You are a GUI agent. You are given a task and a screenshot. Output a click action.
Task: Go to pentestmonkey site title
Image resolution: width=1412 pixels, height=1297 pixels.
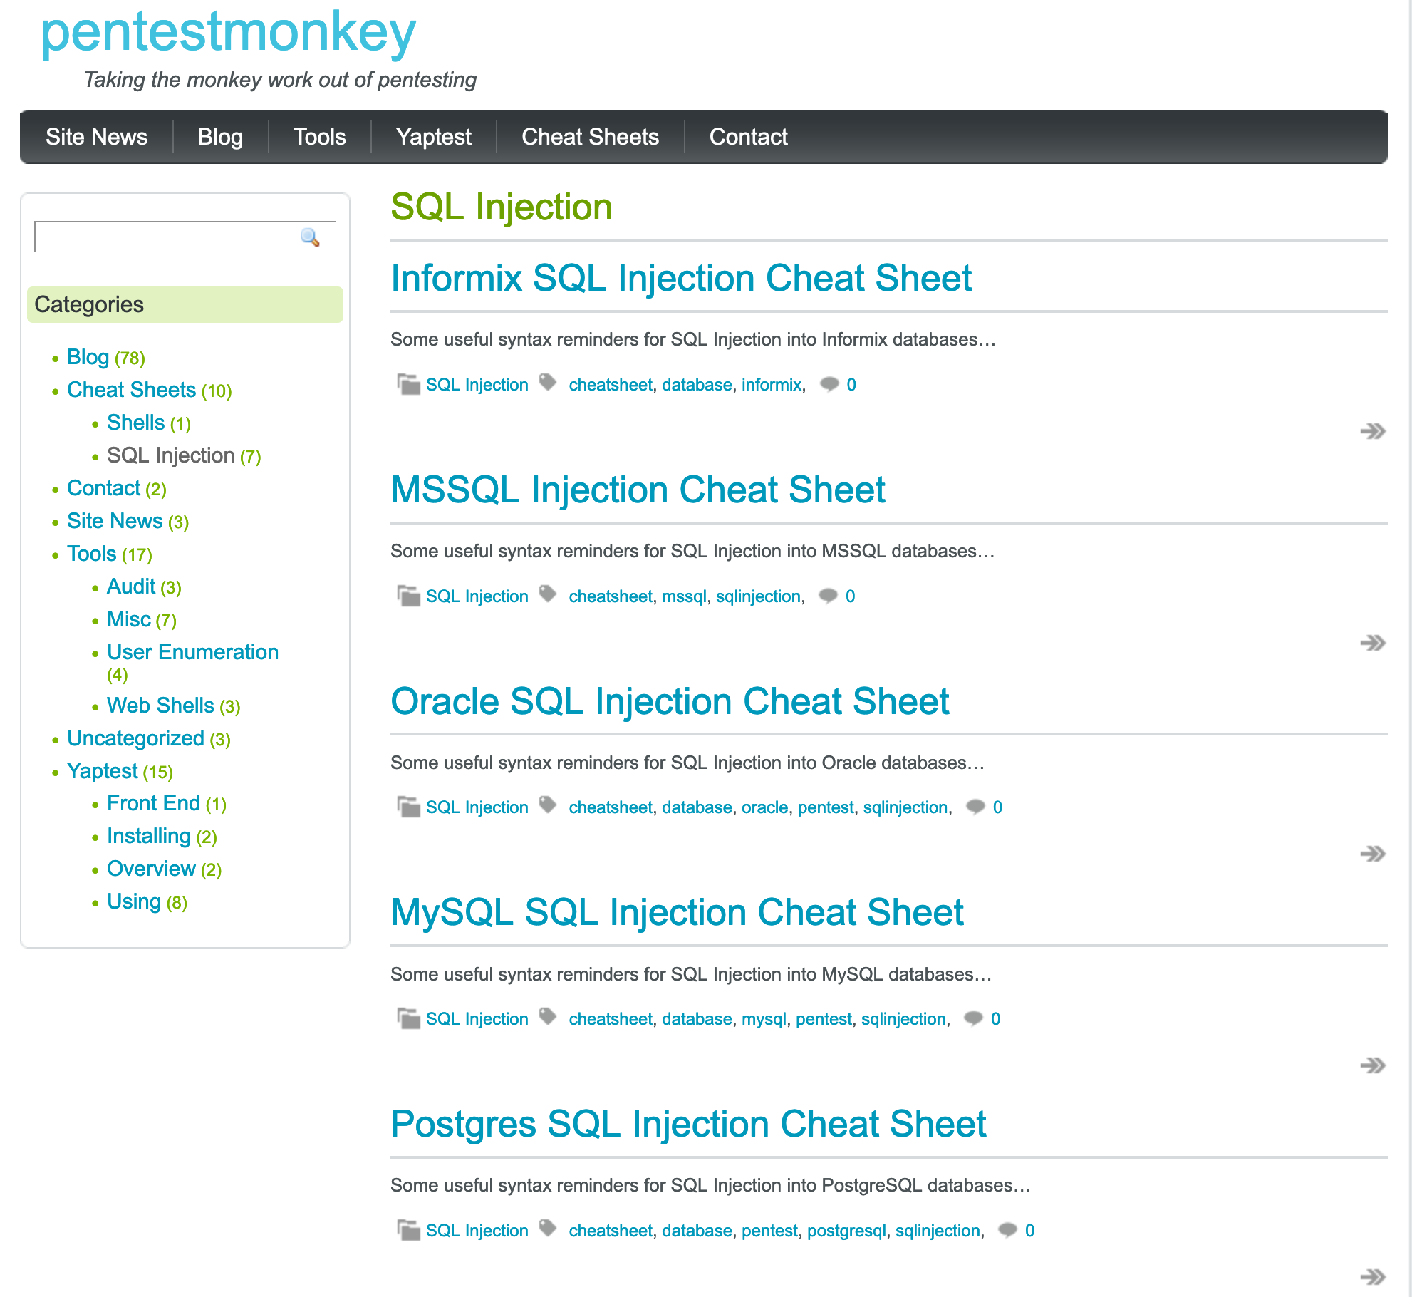pos(228,34)
